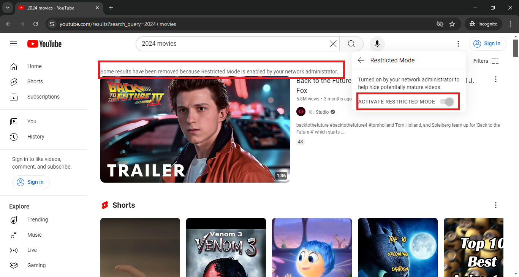Open the Chrome three-dot menu
Screen dimensions: 519x277
click(511, 24)
